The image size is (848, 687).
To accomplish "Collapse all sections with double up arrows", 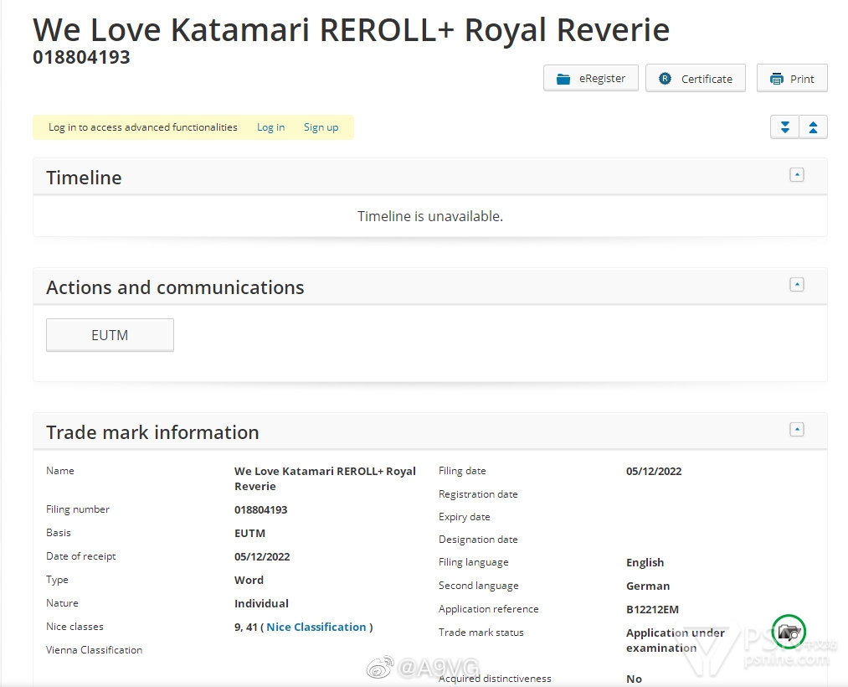I will [x=813, y=127].
